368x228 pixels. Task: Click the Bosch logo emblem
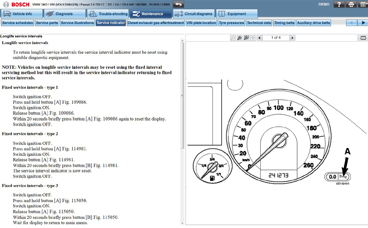click(6, 5)
